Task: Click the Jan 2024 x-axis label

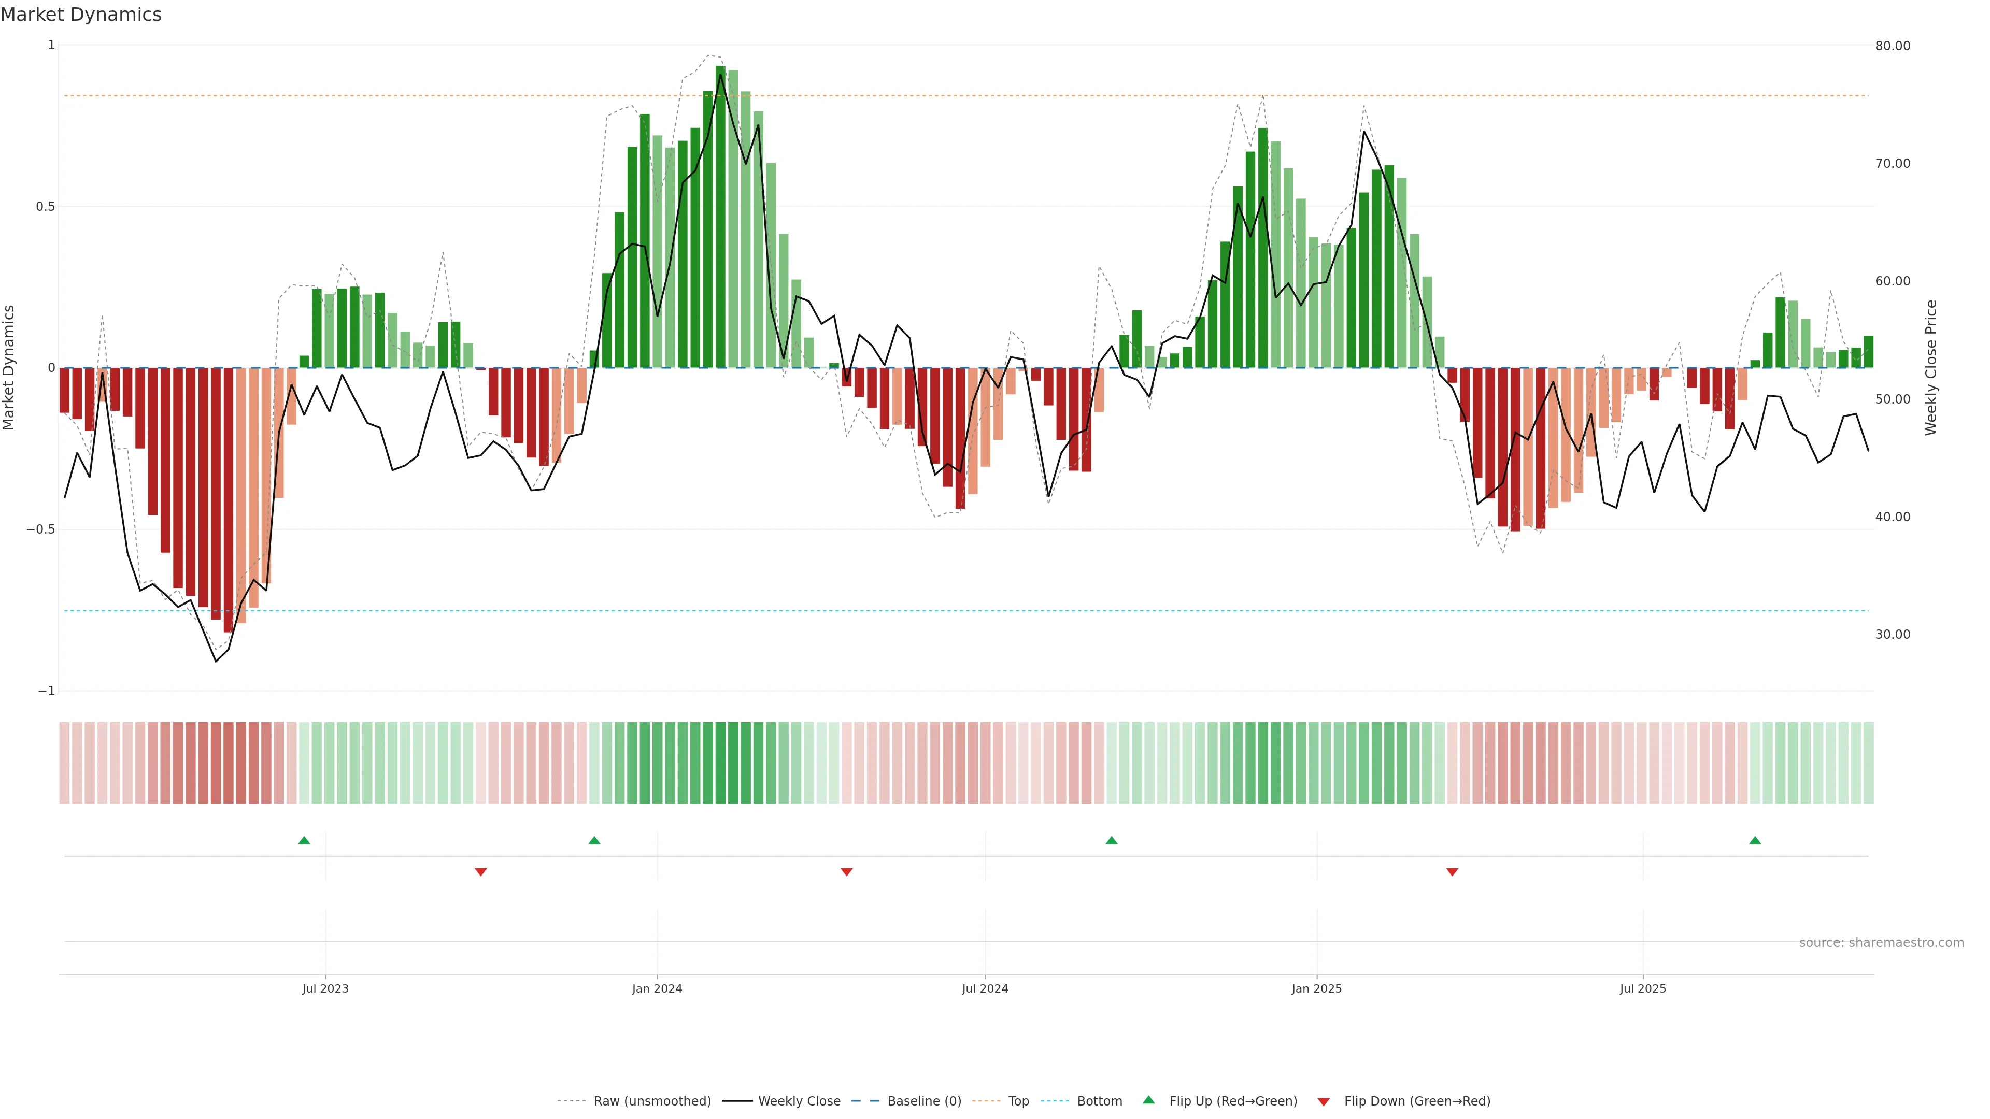Action: pos(657,988)
